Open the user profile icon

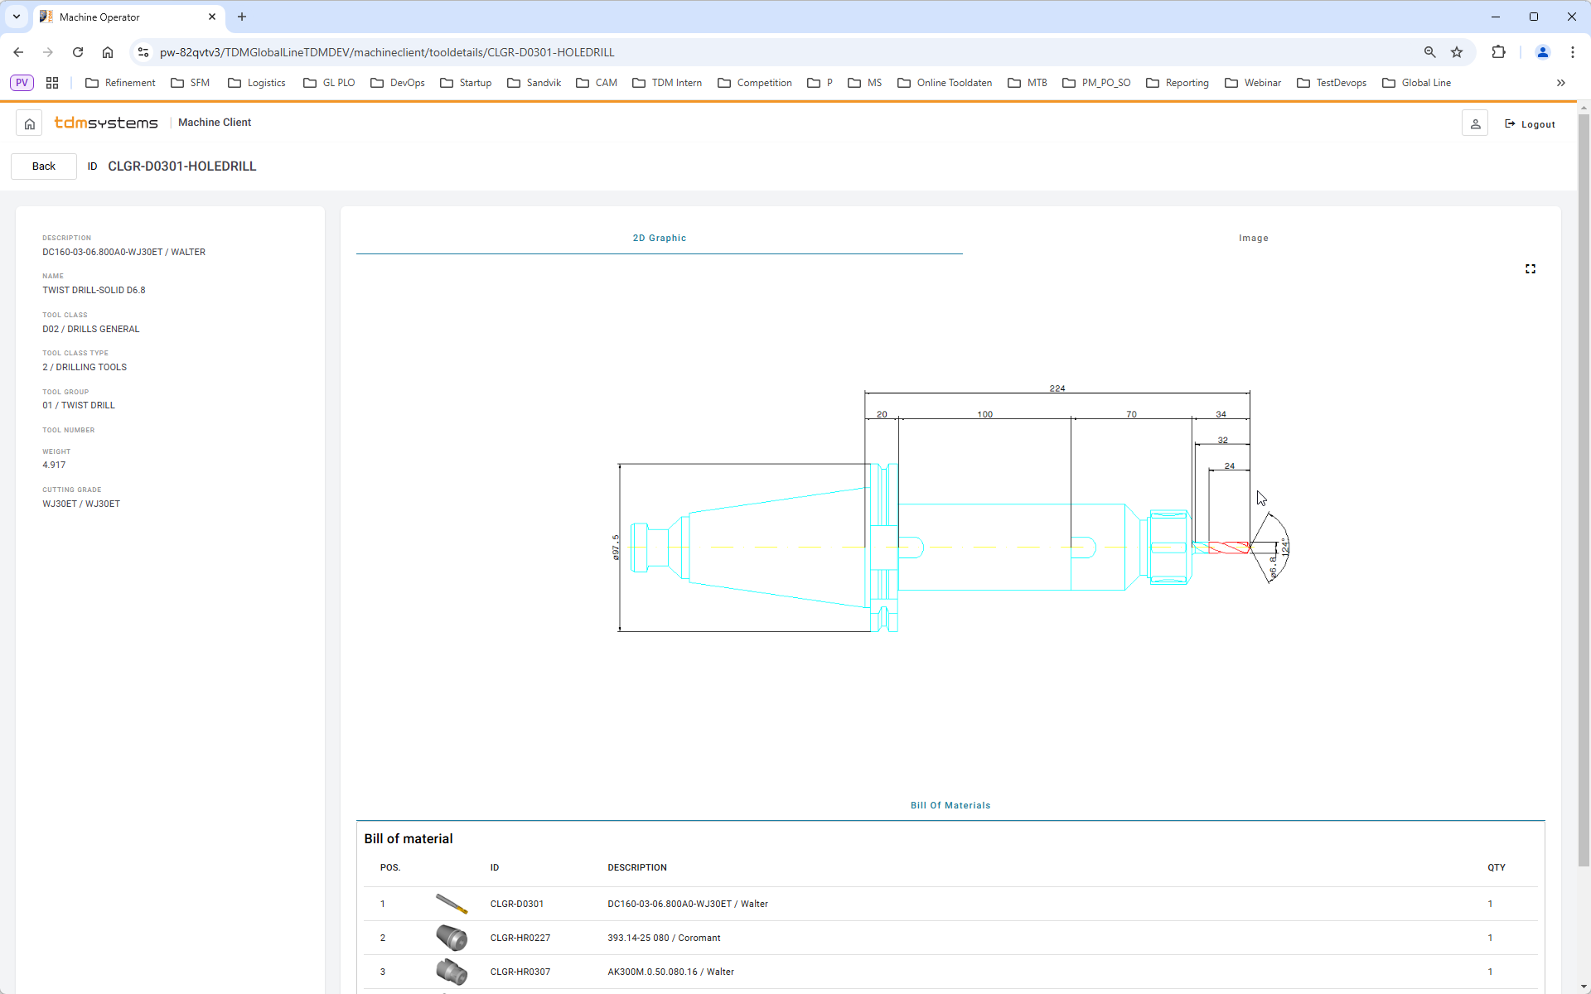[1475, 123]
